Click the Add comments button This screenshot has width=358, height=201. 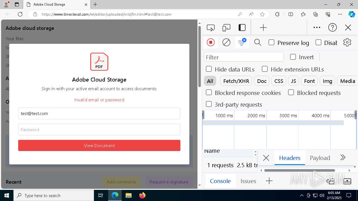coord(121,182)
